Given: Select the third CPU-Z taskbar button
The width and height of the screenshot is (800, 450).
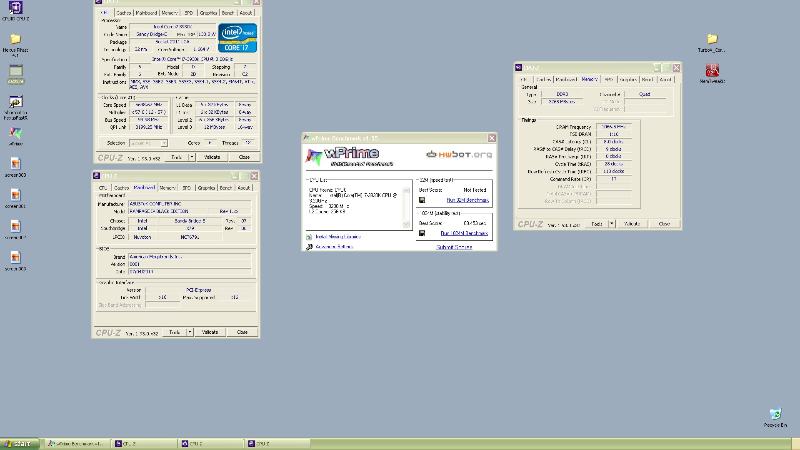Looking at the screenshot, I should [x=277, y=444].
